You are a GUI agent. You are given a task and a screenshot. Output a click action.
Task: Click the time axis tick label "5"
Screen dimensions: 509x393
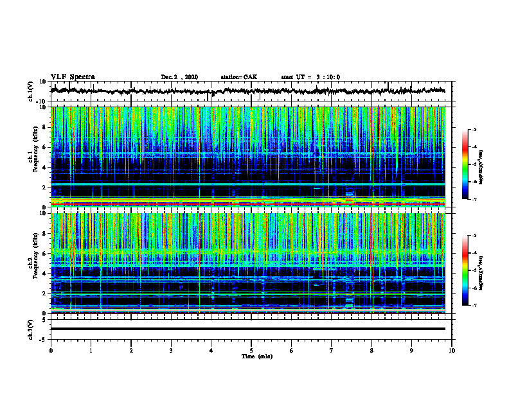pos(251,351)
